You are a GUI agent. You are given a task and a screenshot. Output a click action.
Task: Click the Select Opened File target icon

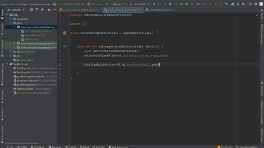click(x=31, y=10)
